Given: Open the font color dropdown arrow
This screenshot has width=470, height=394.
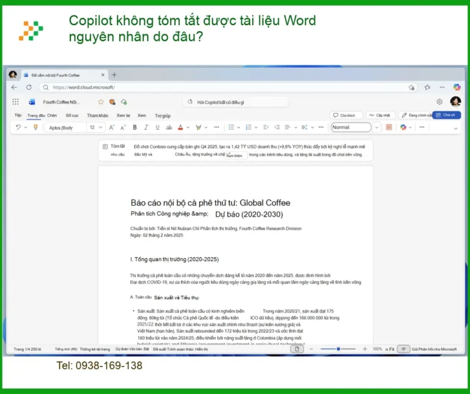Looking at the screenshot, I should tap(188, 127).
